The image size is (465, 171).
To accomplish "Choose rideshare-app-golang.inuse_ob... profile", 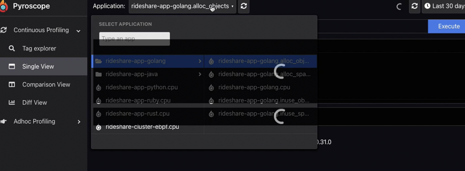I will [x=261, y=100].
